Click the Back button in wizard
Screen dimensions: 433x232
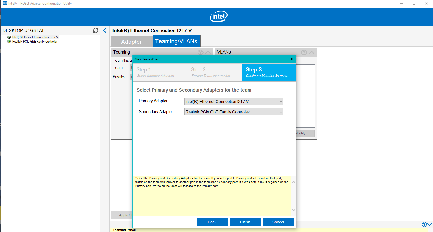[212, 222]
